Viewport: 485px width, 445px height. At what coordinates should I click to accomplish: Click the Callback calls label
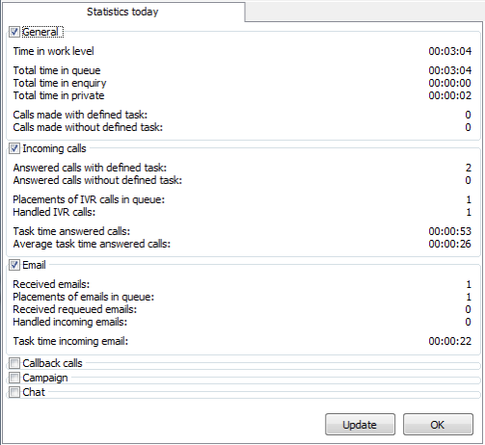pos(52,363)
